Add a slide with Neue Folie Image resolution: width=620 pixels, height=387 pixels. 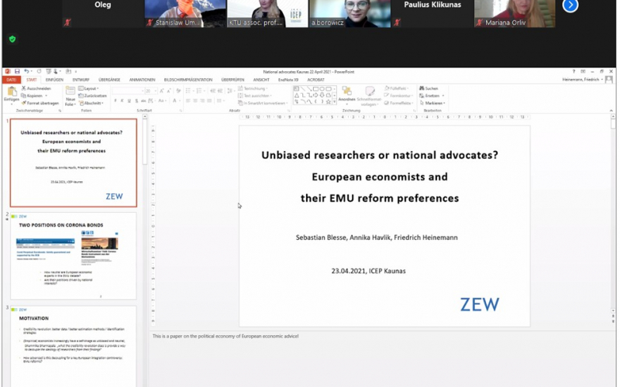[71, 96]
